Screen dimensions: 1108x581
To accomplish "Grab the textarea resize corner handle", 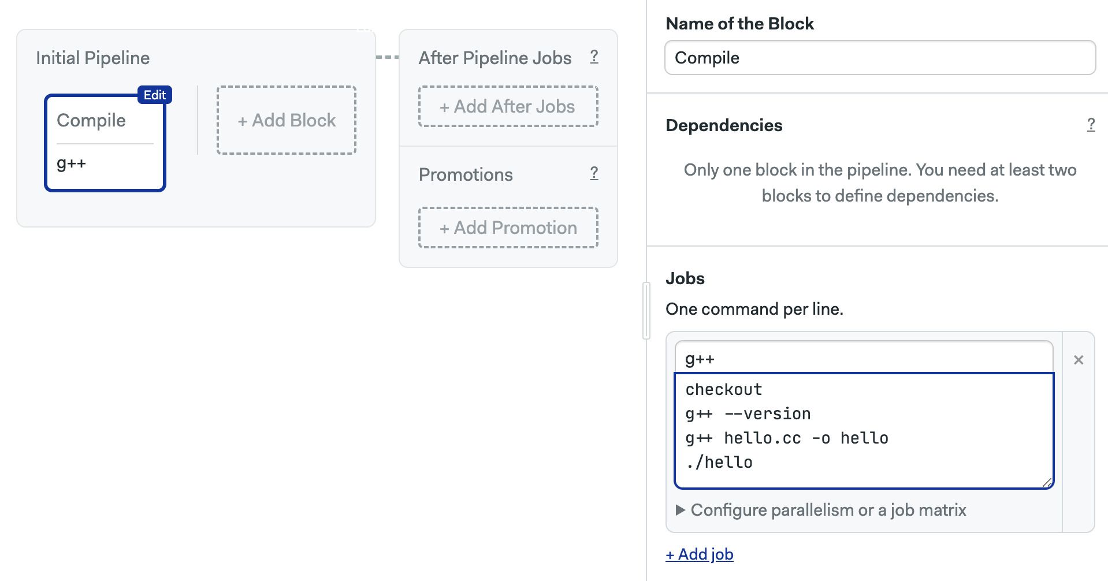I will (1047, 482).
